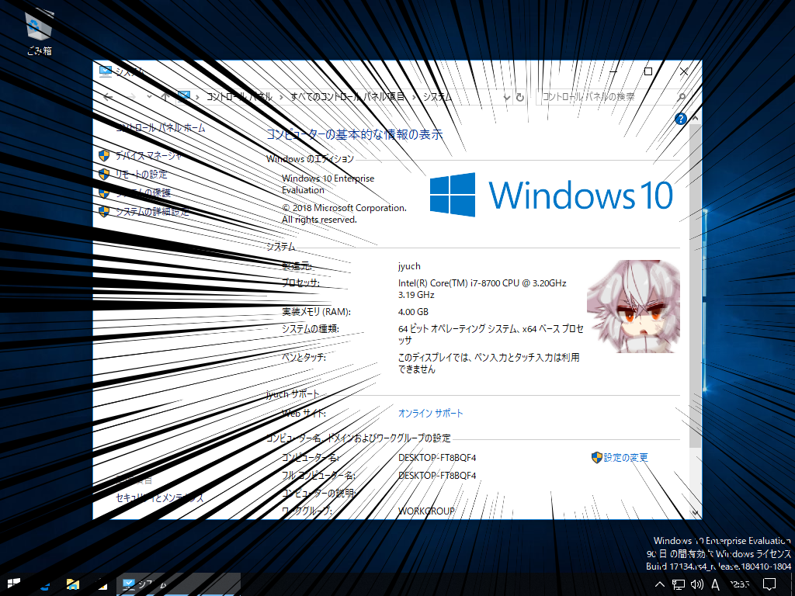The height and width of the screenshot is (596, 795).
Task: Expand chevron before コントロール パネル breadcrumb
Action: [197, 97]
